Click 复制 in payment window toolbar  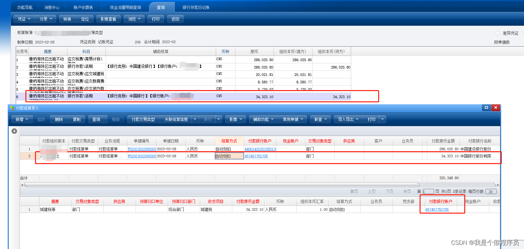tap(76, 119)
